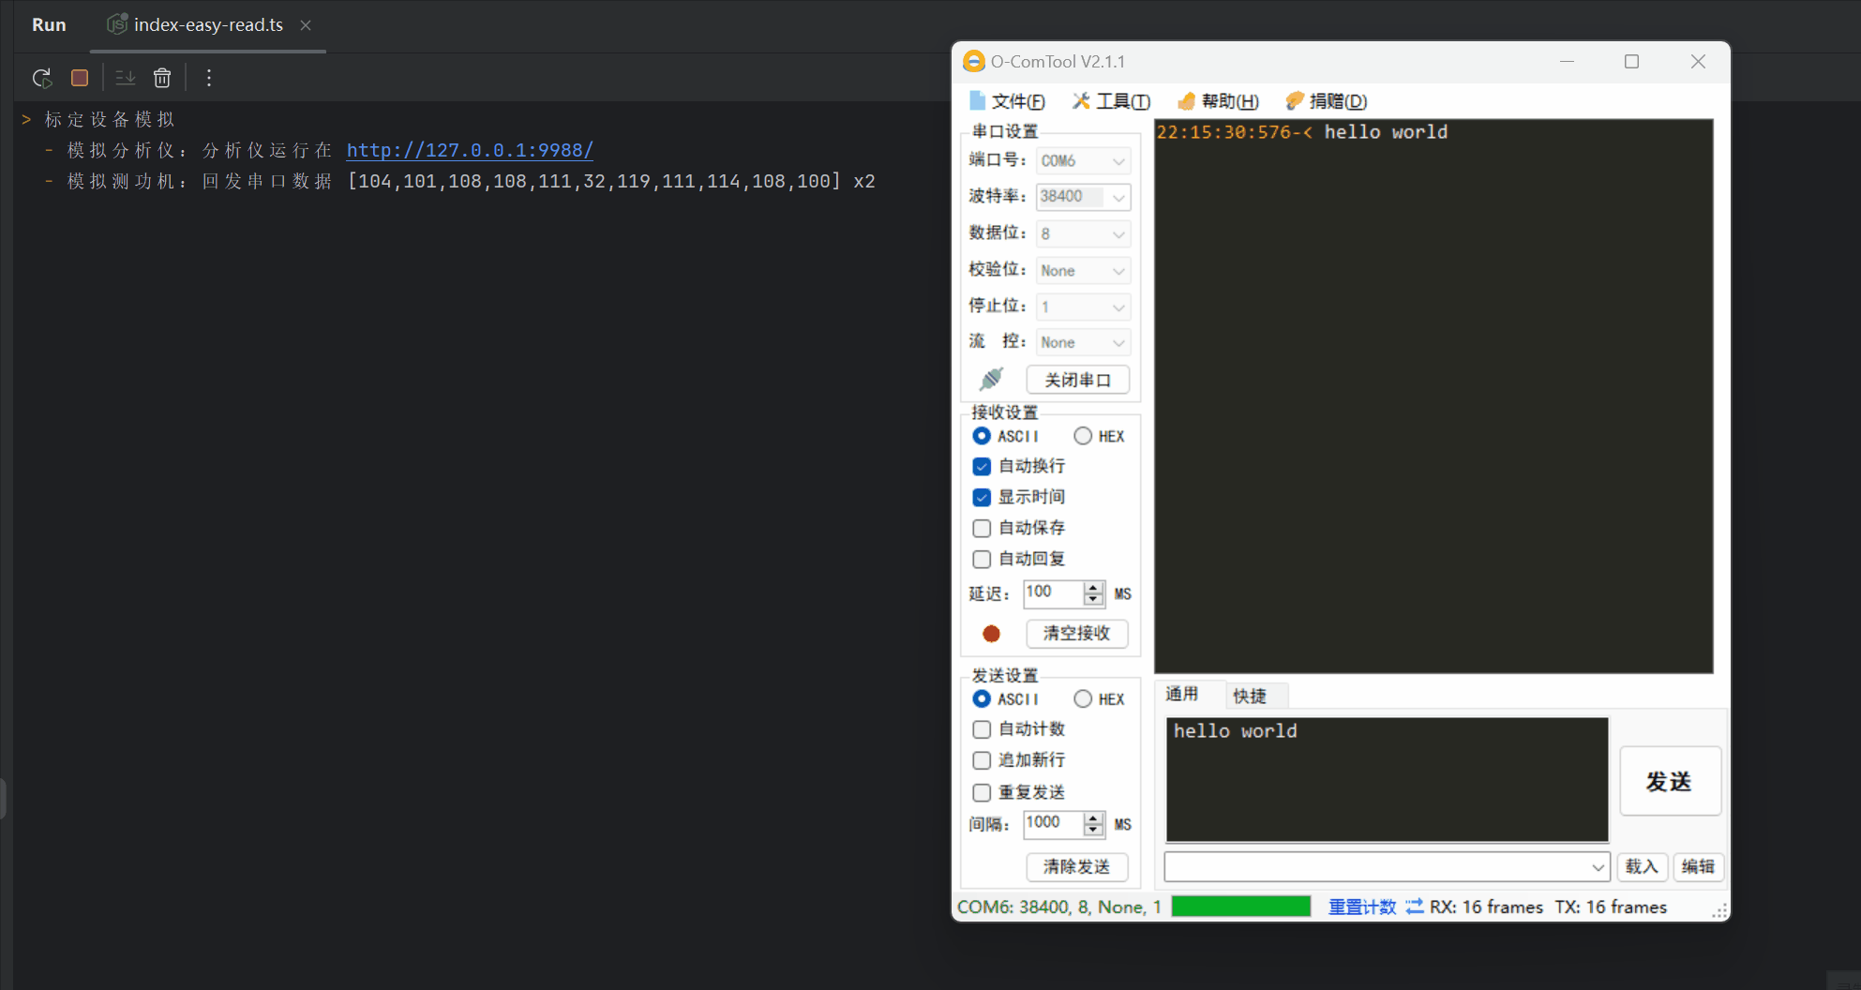
Task: Click the 间隔 value field showing 1000
Action: point(1053,824)
